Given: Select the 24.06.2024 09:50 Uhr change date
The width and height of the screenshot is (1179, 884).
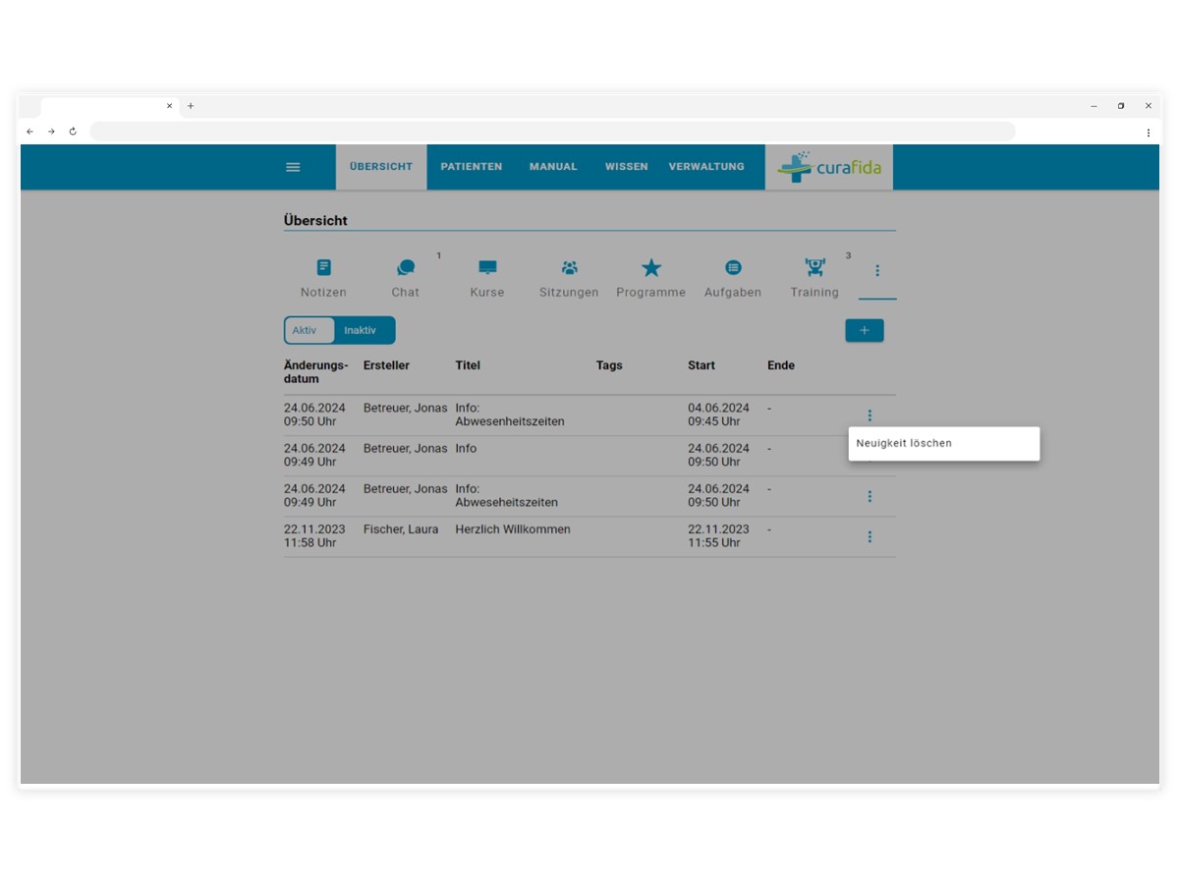Looking at the screenshot, I should point(314,414).
